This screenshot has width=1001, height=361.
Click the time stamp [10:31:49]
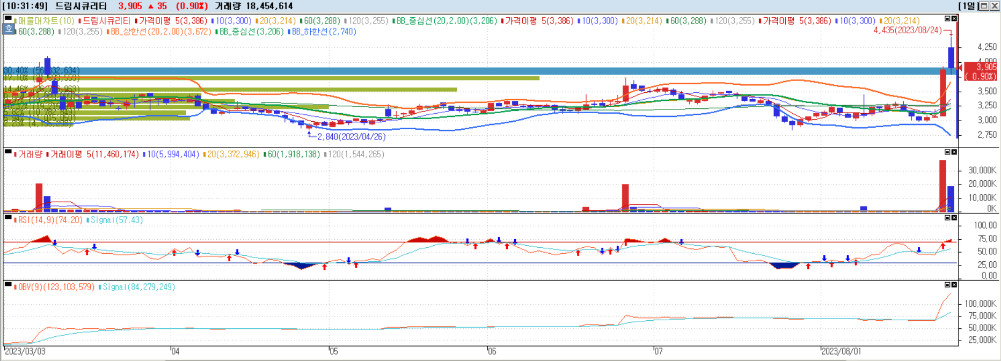(x=25, y=6)
